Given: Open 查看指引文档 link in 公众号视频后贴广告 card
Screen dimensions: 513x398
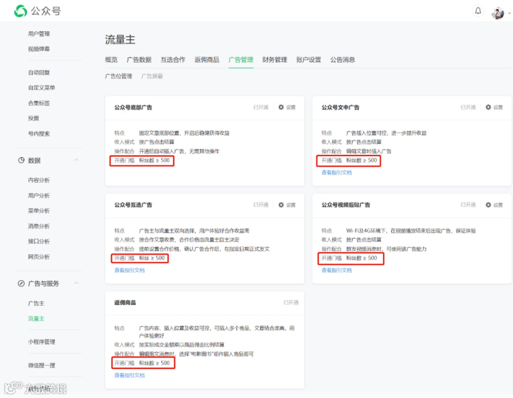Looking at the screenshot, I should coord(337,270).
